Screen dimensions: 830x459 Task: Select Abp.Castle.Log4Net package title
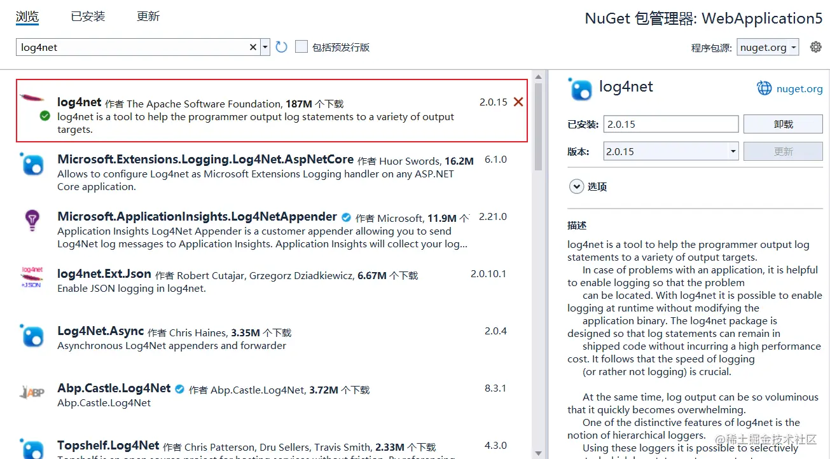114,388
